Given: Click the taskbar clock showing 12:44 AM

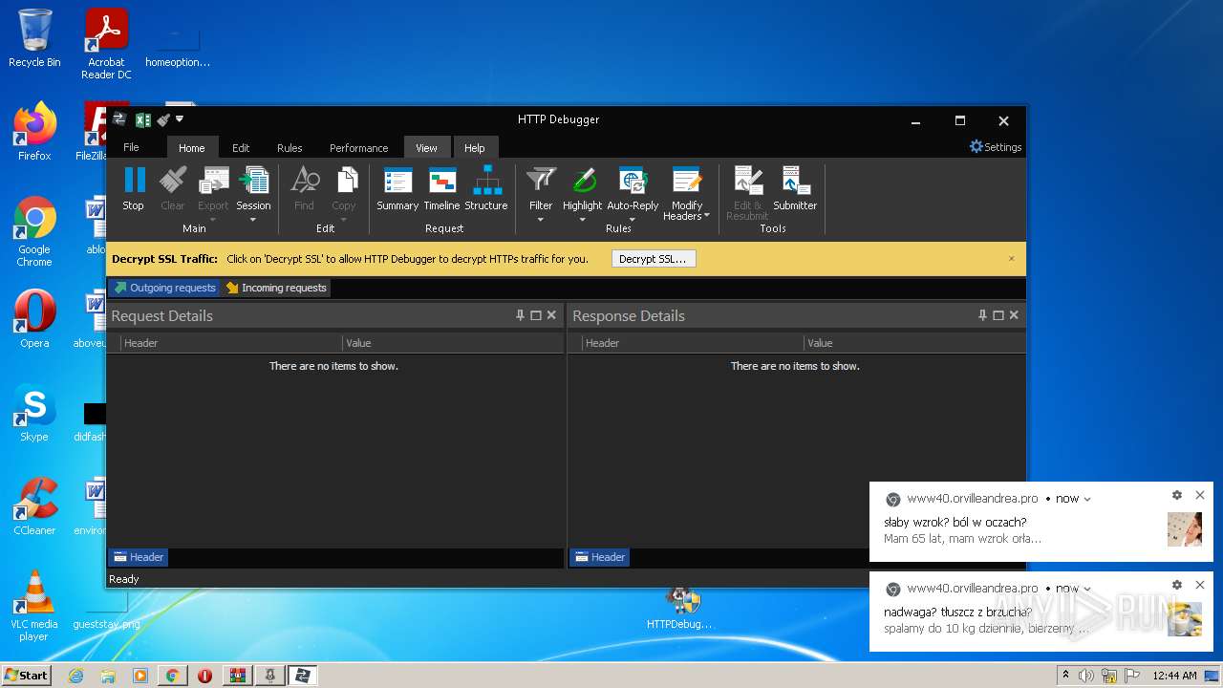Looking at the screenshot, I should (x=1174, y=676).
